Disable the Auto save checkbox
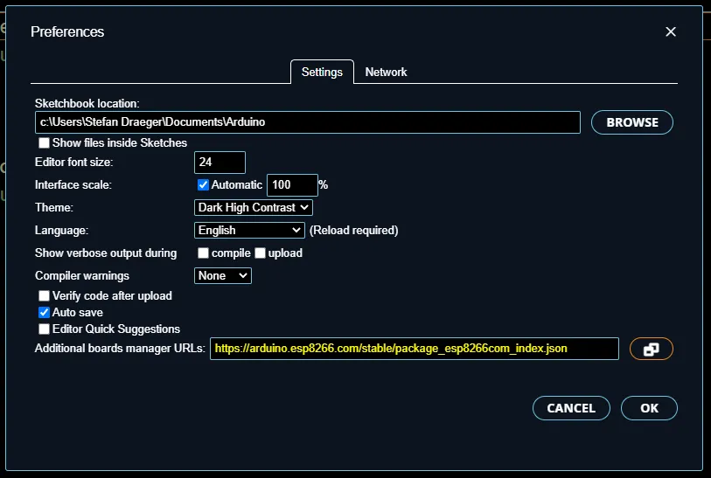This screenshot has width=711, height=478. [x=44, y=312]
